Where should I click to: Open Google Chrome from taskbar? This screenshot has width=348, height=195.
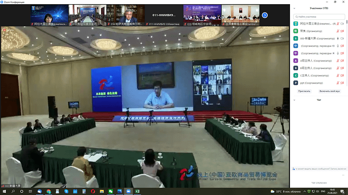tap(49, 191)
